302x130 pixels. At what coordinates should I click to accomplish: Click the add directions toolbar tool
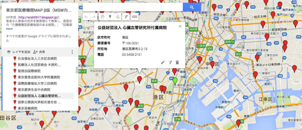(125, 17)
